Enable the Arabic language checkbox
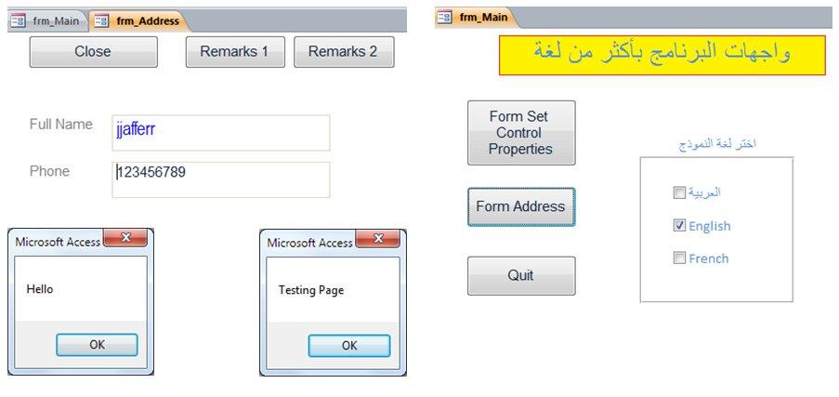 679,192
